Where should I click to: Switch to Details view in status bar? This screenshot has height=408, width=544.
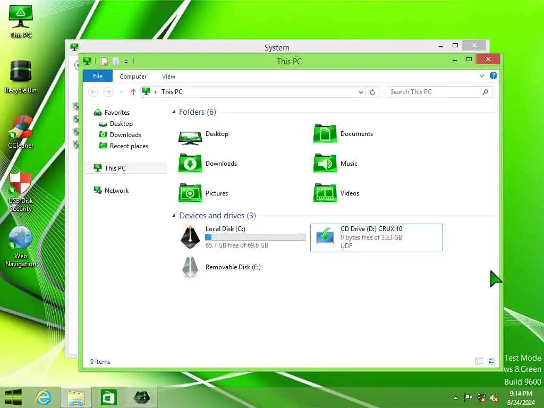480,361
